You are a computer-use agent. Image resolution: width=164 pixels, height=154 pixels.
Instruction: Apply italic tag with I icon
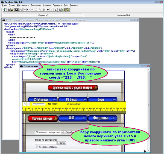pyautogui.click(x=52, y=10)
